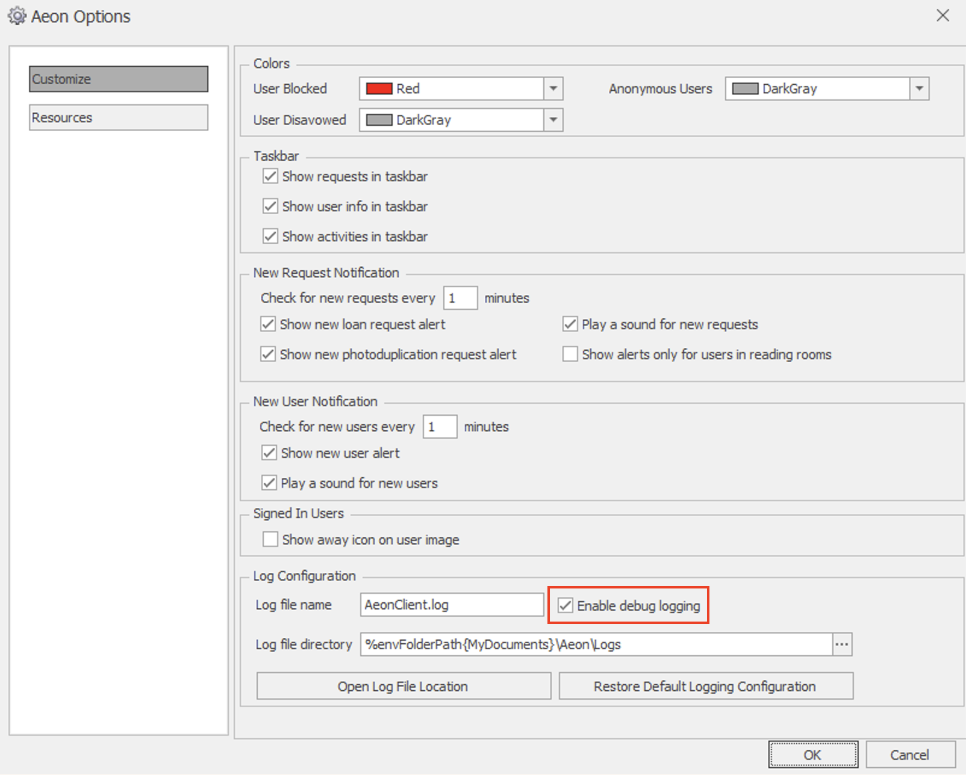Disable debug logging
The height and width of the screenshot is (775, 966).
pyautogui.click(x=565, y=605)
